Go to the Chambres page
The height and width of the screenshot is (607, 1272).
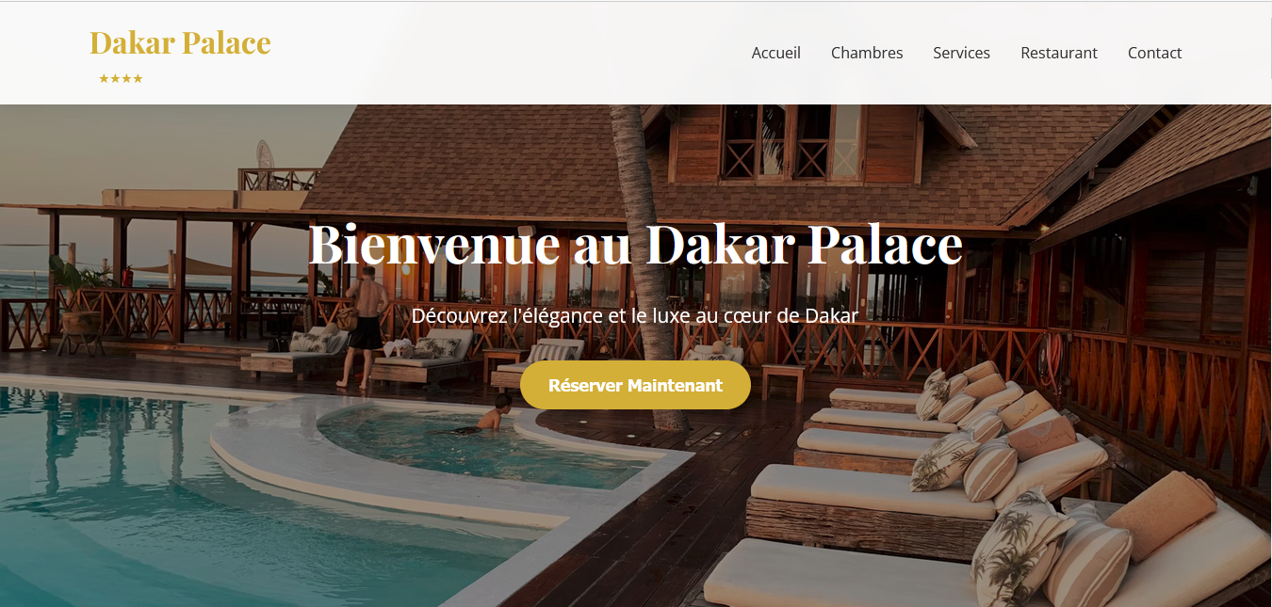tap(867, 53)
